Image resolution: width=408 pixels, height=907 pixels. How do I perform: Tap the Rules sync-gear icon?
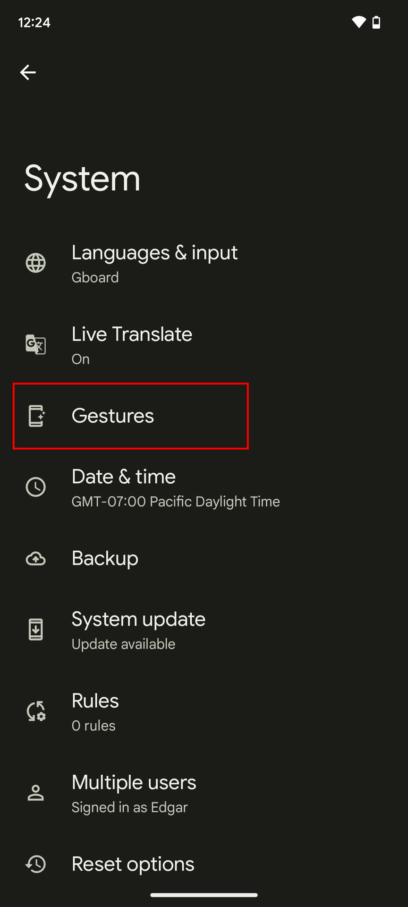pos(36,711)
